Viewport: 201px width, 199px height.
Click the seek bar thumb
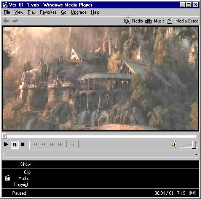pos(5,136)
